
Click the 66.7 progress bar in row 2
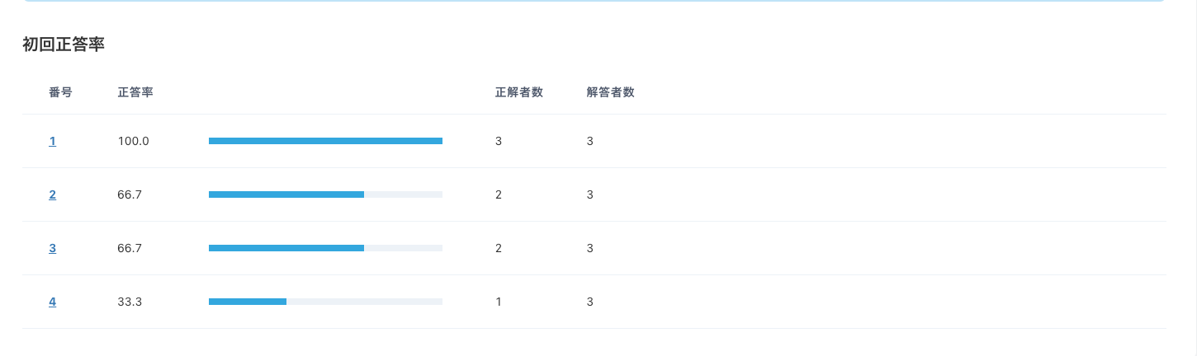(x=325, y=194)
